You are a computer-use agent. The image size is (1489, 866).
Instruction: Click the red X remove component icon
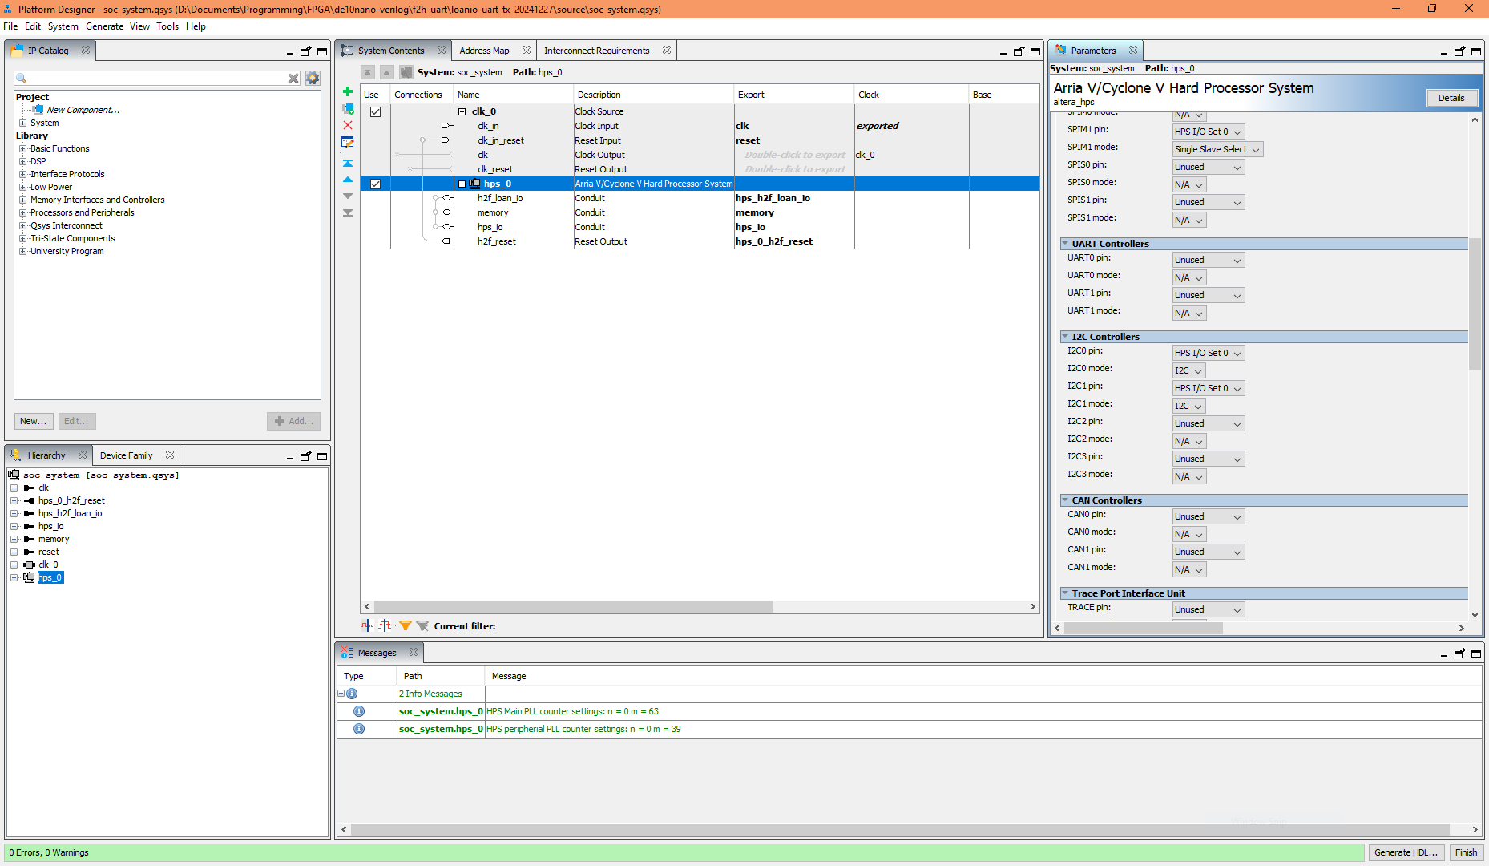click(x=348, y=125)
